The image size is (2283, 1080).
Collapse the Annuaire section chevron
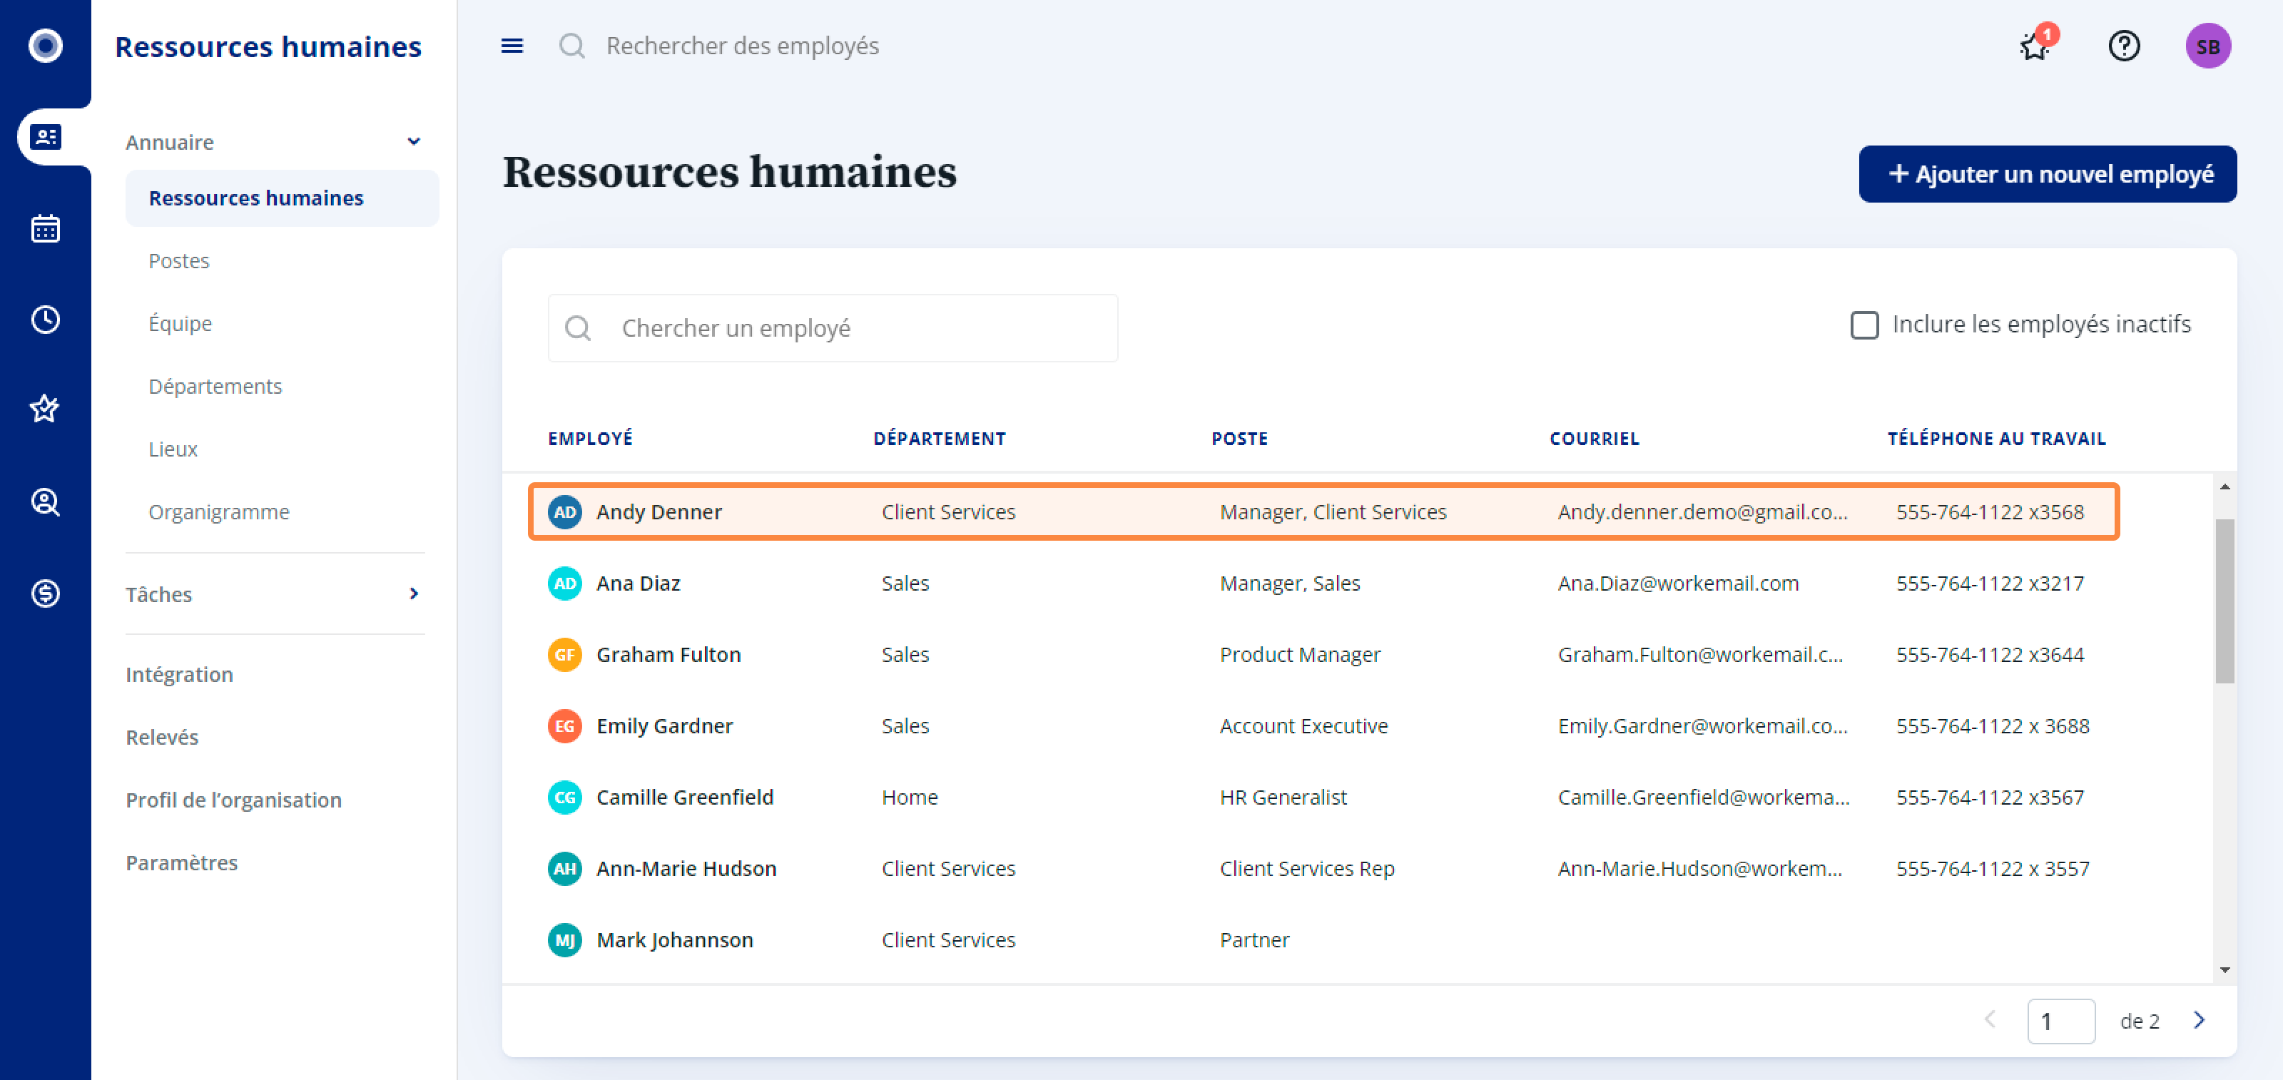(414, 142)
